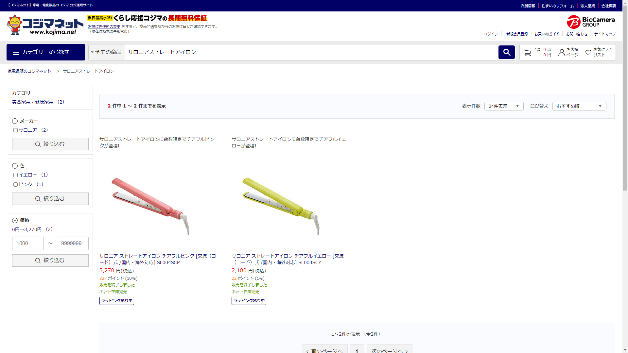The height and width of the screenshot is (353, 628).
Task: Open the 24件表示 display count dropdown
Action: coord(504,106)
